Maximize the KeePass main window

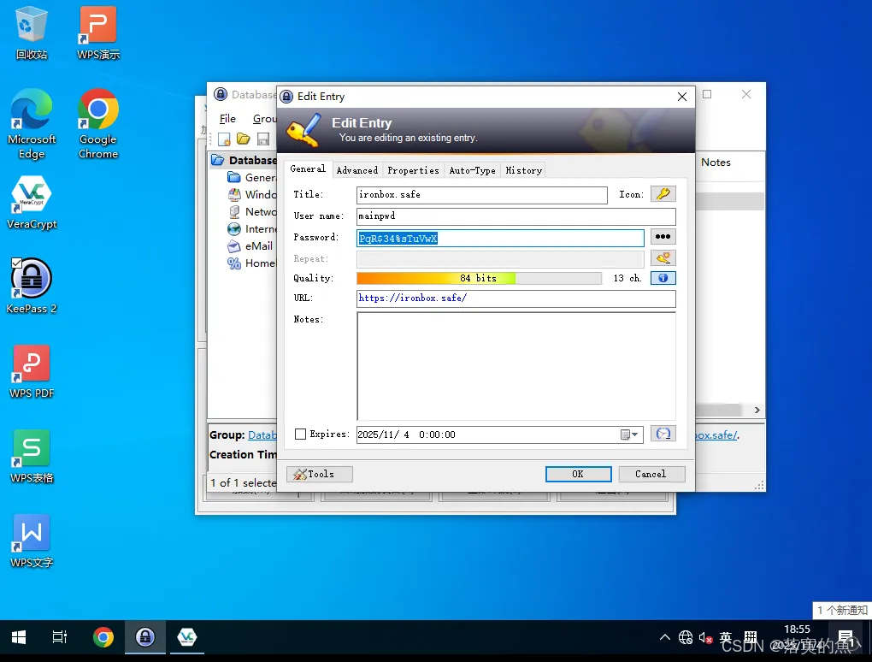[707, 95]
